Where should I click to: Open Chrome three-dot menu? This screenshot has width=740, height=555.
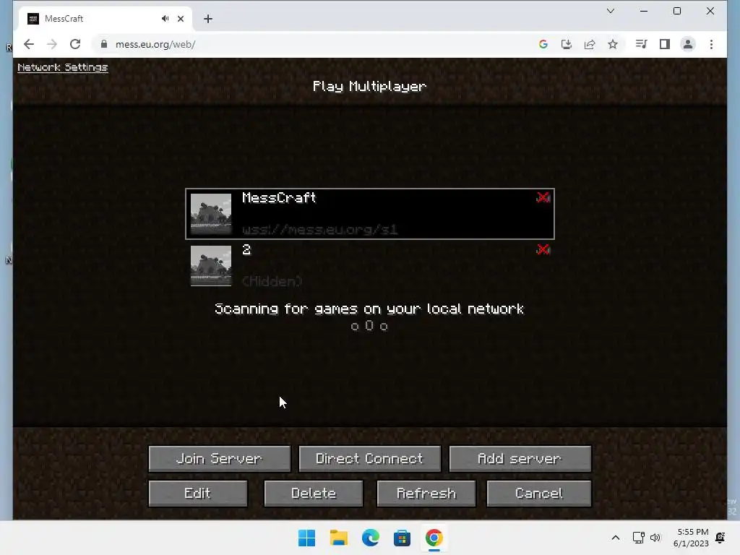pos(711,44)
